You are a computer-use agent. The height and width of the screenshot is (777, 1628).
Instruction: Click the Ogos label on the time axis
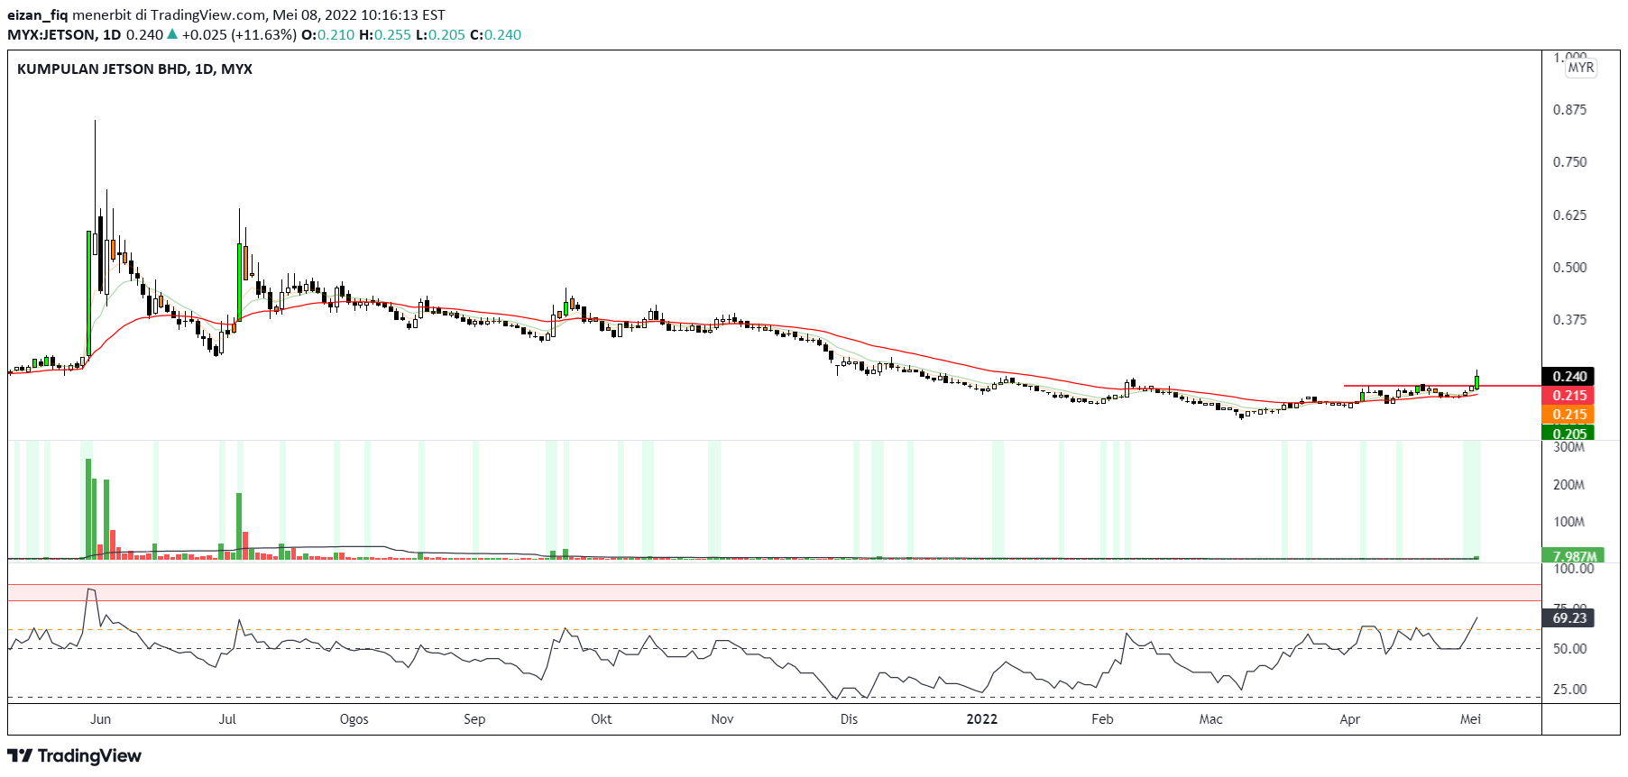[x=354, y=719]
